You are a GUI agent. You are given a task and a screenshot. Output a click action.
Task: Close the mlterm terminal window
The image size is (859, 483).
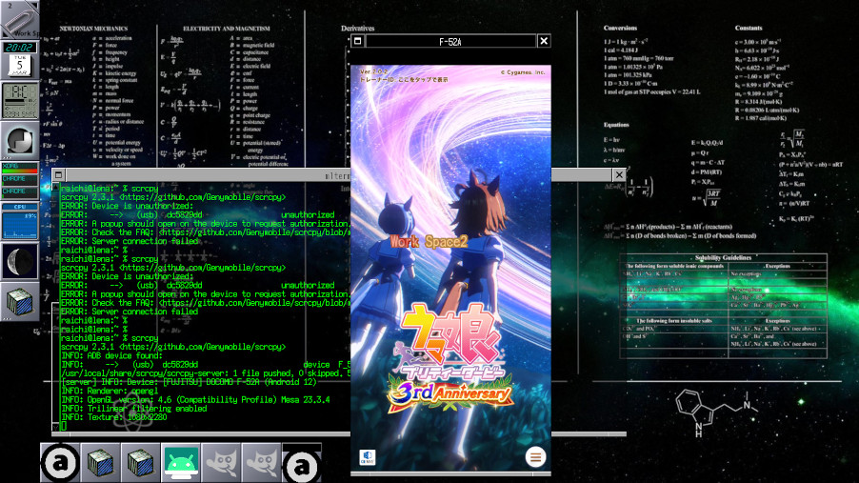[x=619, y=175]
